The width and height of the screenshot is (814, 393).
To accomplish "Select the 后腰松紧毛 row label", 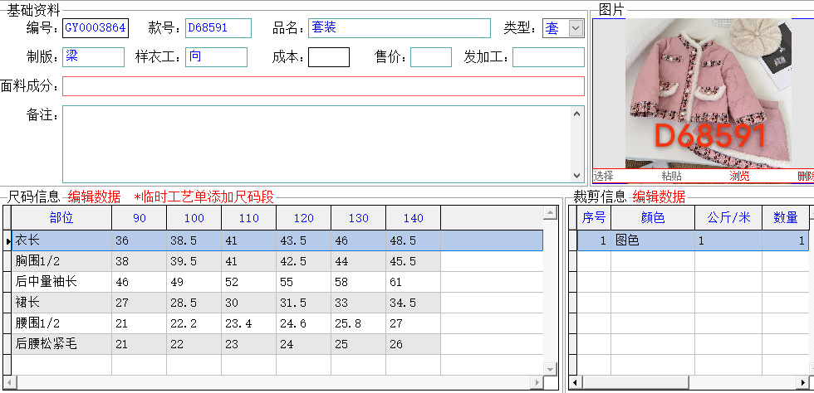I will pyautogui.click(x=61, y=344).
